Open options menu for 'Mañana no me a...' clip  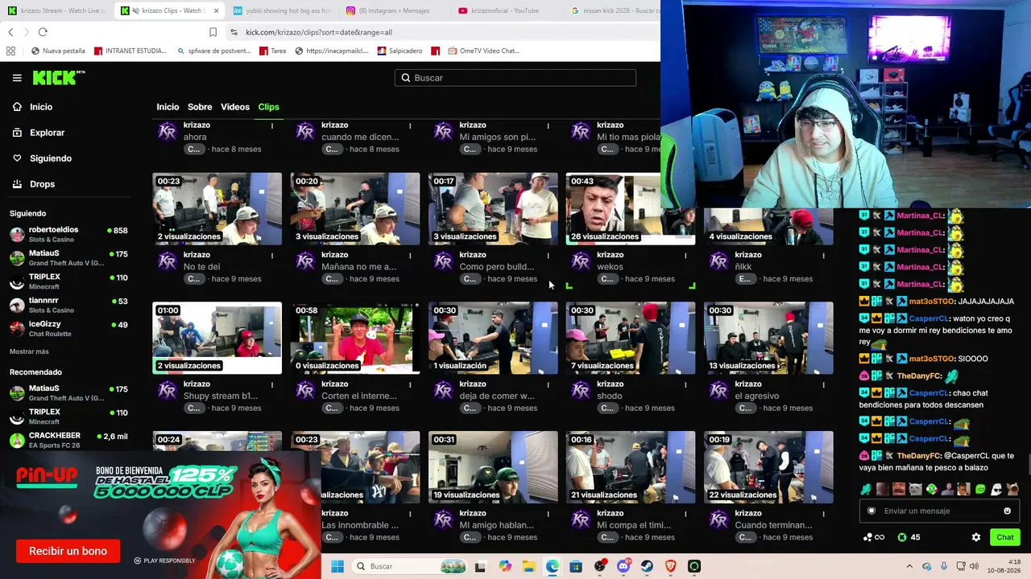[410, 255]
